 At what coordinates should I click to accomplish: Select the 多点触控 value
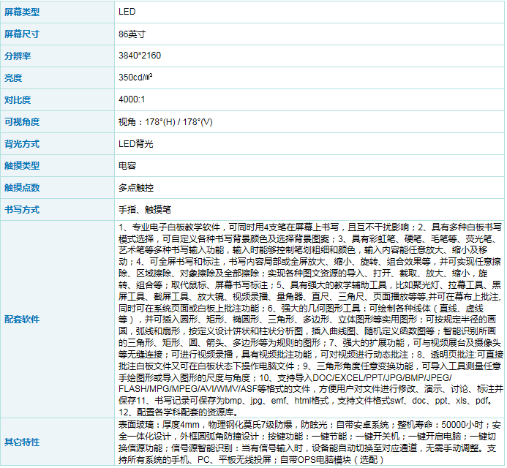(136, 188)
